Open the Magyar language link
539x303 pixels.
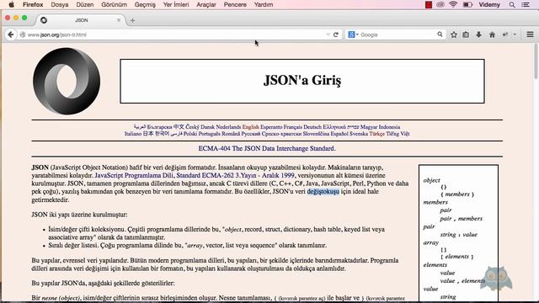coord(369,127)
